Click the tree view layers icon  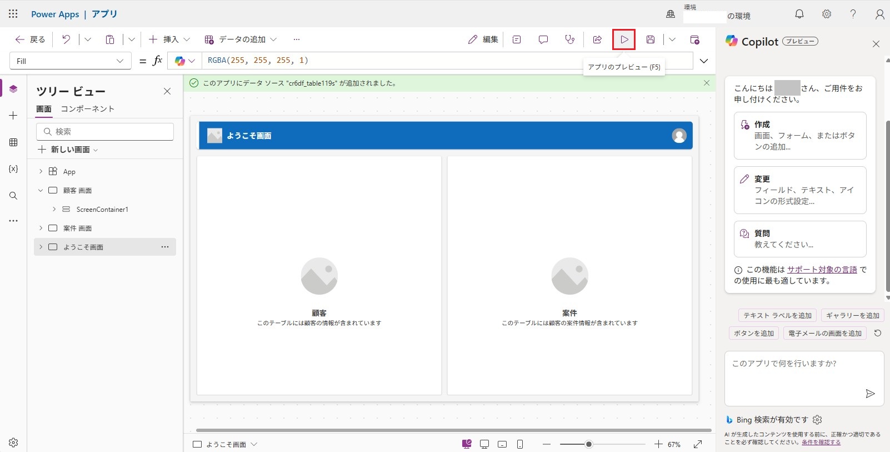point(13,89)
